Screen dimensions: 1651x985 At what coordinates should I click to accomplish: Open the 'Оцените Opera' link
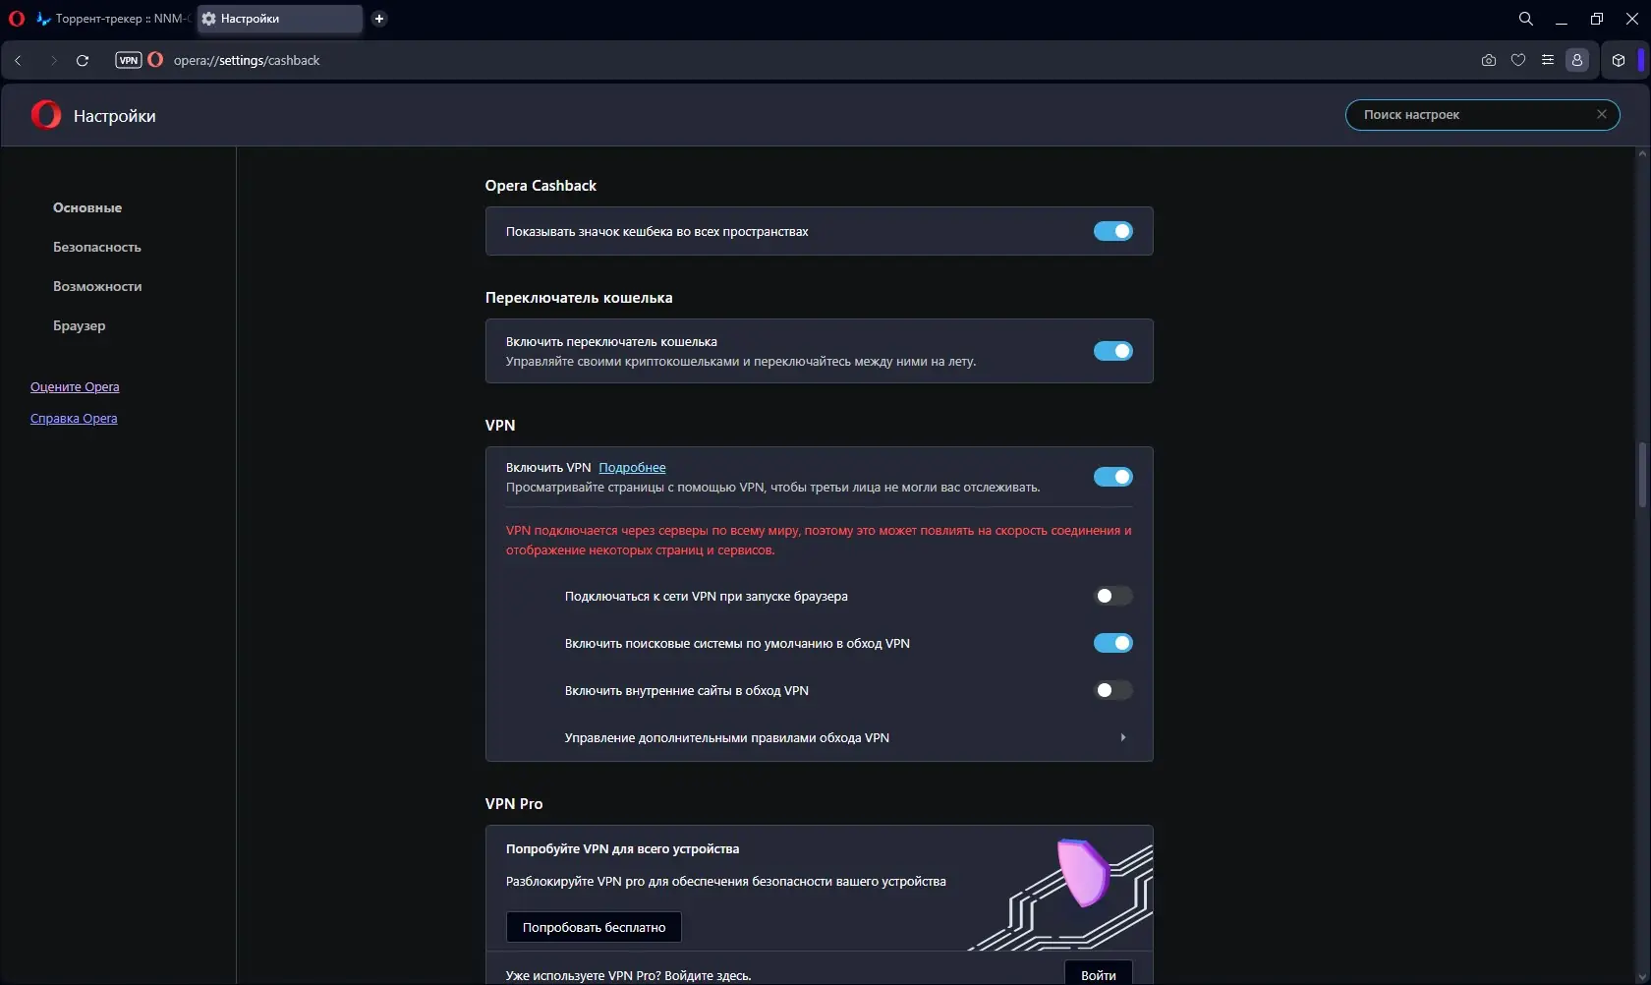tap(75, 386)
